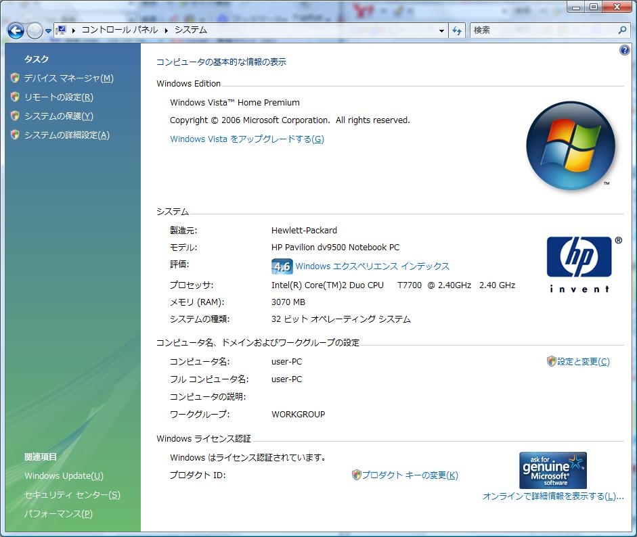
Task: Click 設定と変更(C) link
Action: coord(584,362)
